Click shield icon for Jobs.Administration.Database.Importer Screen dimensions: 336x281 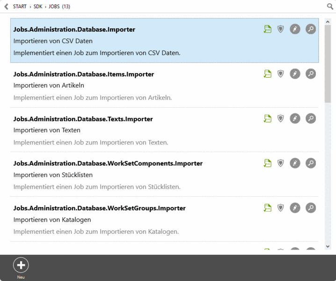[x=280, y=29]
